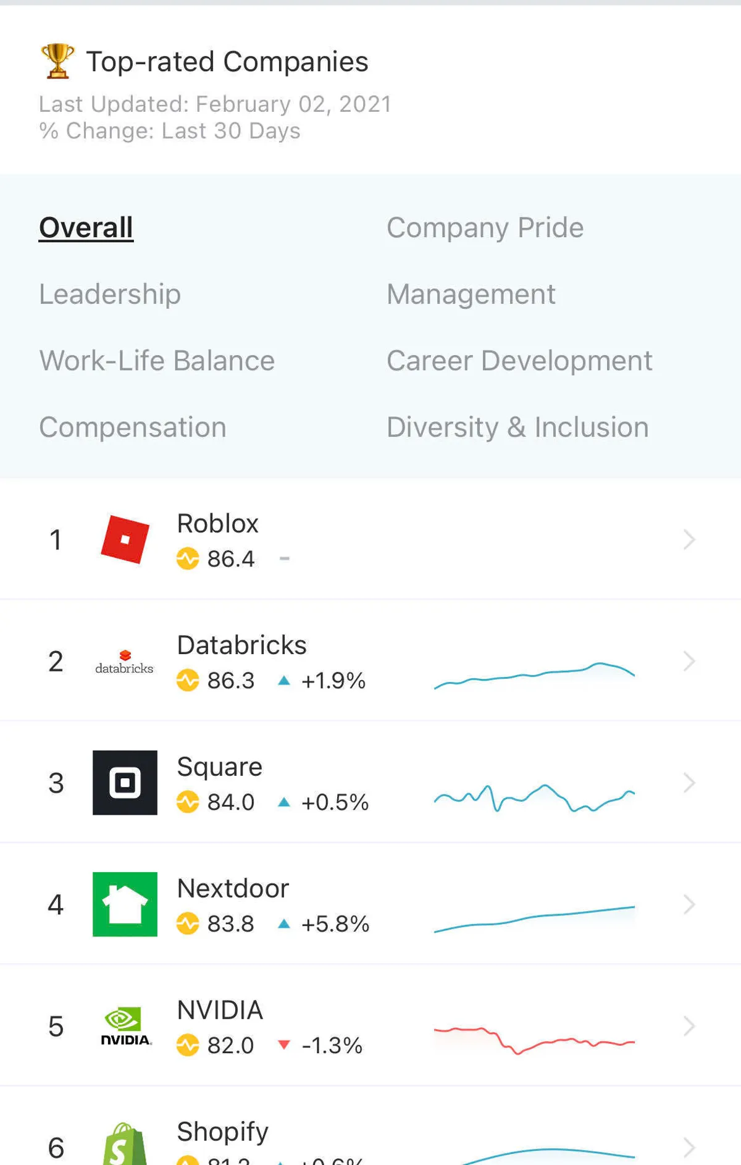The width and height of the screenshot is (741, 1165).
Task: Tap the green Nextdoor house logo
Action: pyautogui.click(x=125, y=904)
